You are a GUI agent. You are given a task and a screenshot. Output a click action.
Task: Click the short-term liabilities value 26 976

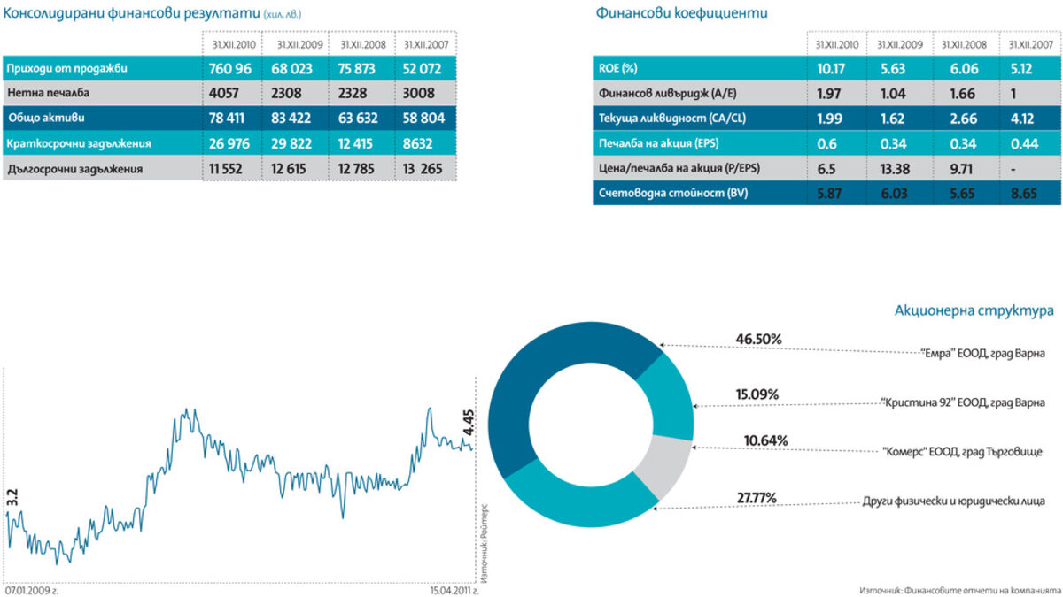coord(231,142)
